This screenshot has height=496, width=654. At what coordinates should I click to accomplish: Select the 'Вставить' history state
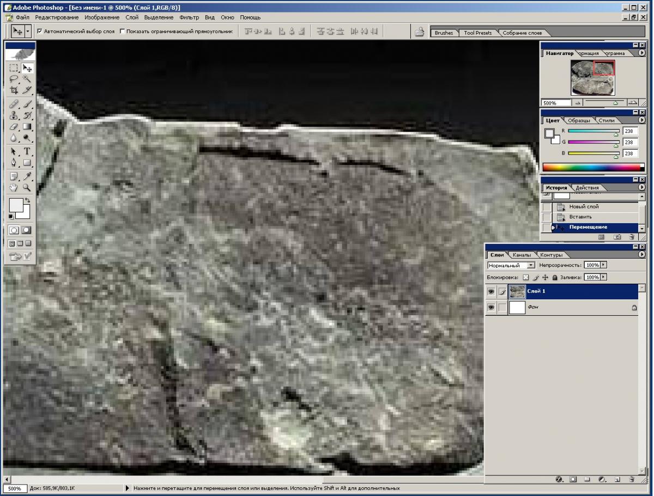click(580, 217)
